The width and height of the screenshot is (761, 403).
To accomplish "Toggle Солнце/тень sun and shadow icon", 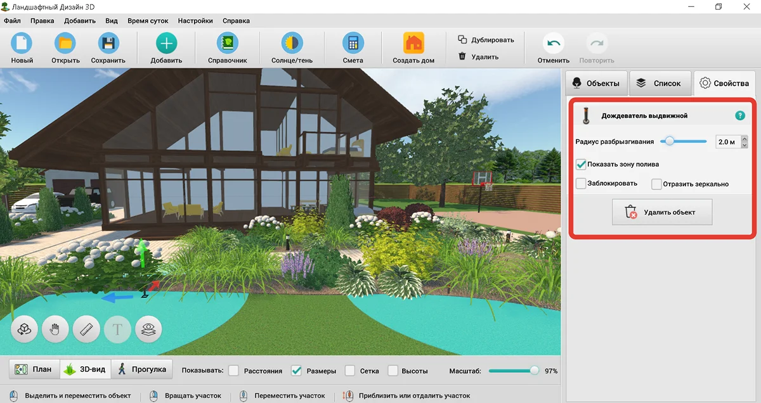I will click(292, 44).
